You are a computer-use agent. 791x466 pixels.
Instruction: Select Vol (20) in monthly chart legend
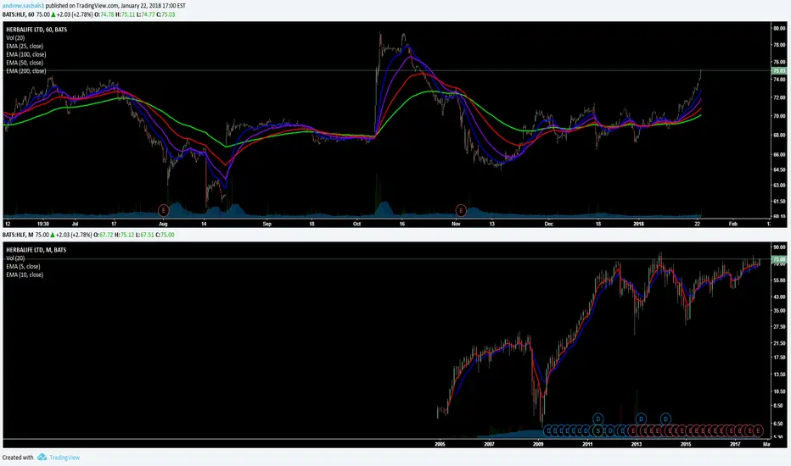[15, 258]
